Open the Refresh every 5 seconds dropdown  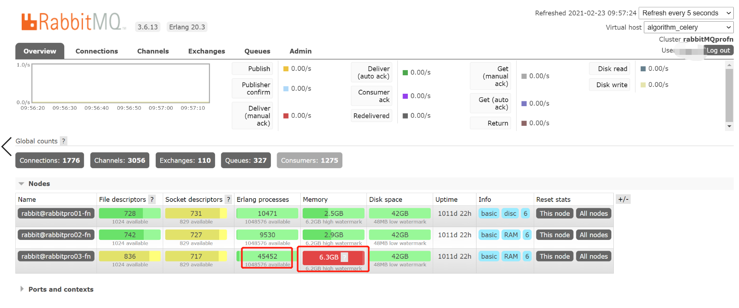pos(686,13)
